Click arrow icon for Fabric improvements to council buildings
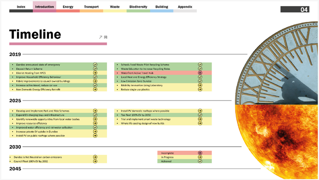This screenshot has width=319, height=180. [95, 81]
